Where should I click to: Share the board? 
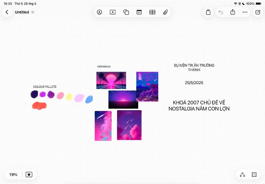(x=233, y=12)
